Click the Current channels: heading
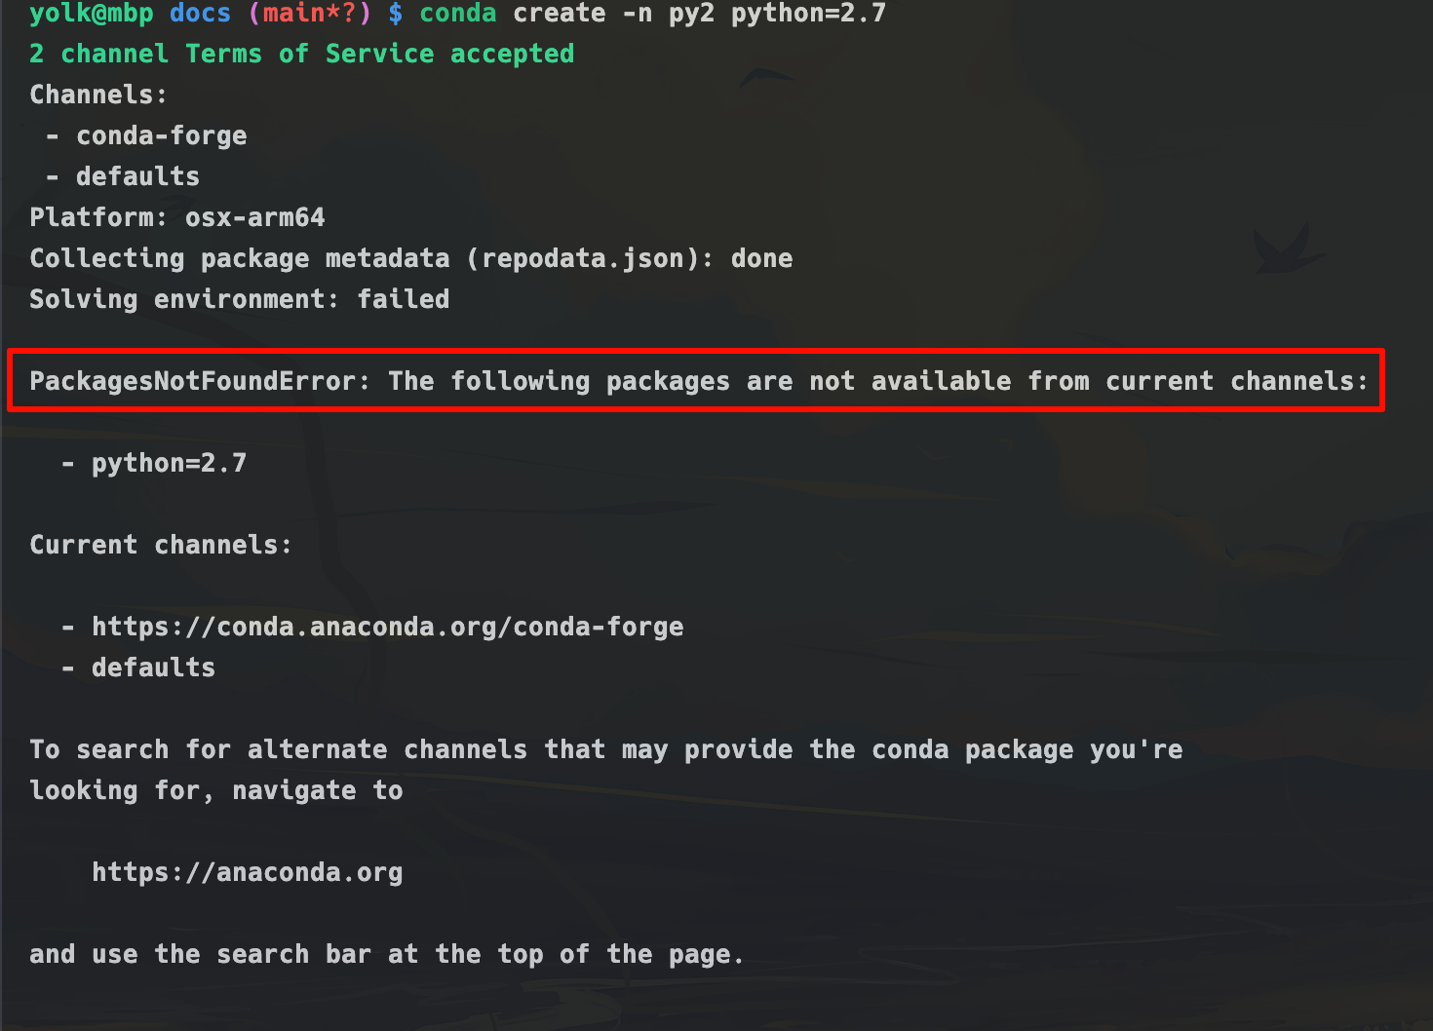Image resolution: width=1433 pixels, height=1031 pixels. coord(161,545)
